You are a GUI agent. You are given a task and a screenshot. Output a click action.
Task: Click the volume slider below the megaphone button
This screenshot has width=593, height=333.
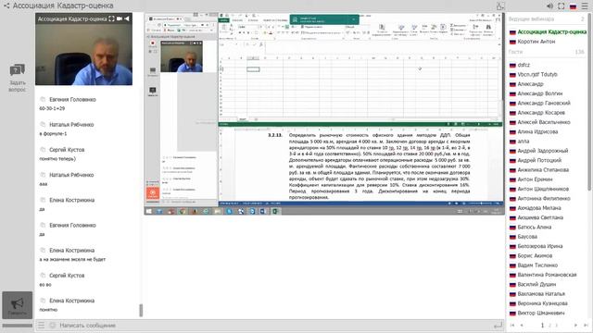pos(18,326)
